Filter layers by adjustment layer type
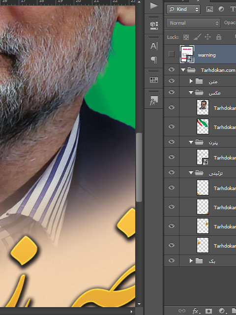The height and width of the screenshot is (315, 236). [x=221, y=9]
